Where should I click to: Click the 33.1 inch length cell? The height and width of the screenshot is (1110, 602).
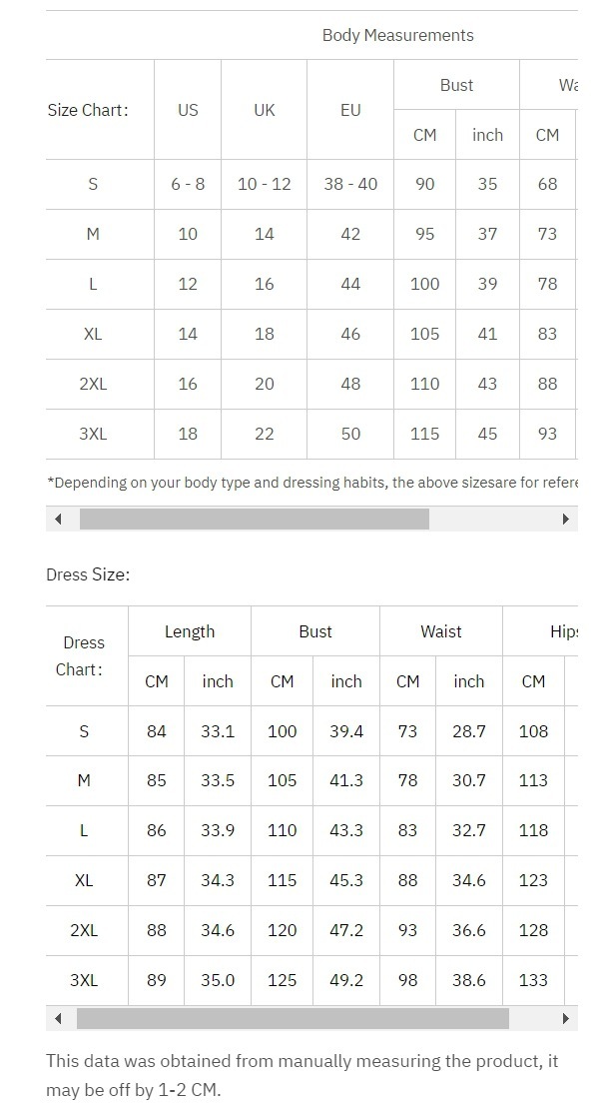point(218,731)
